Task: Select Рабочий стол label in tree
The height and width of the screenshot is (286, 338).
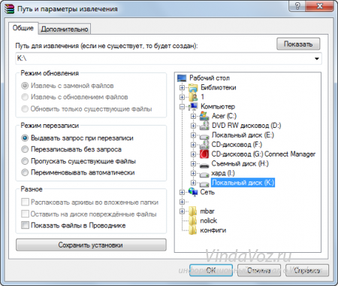Action: 210,78
